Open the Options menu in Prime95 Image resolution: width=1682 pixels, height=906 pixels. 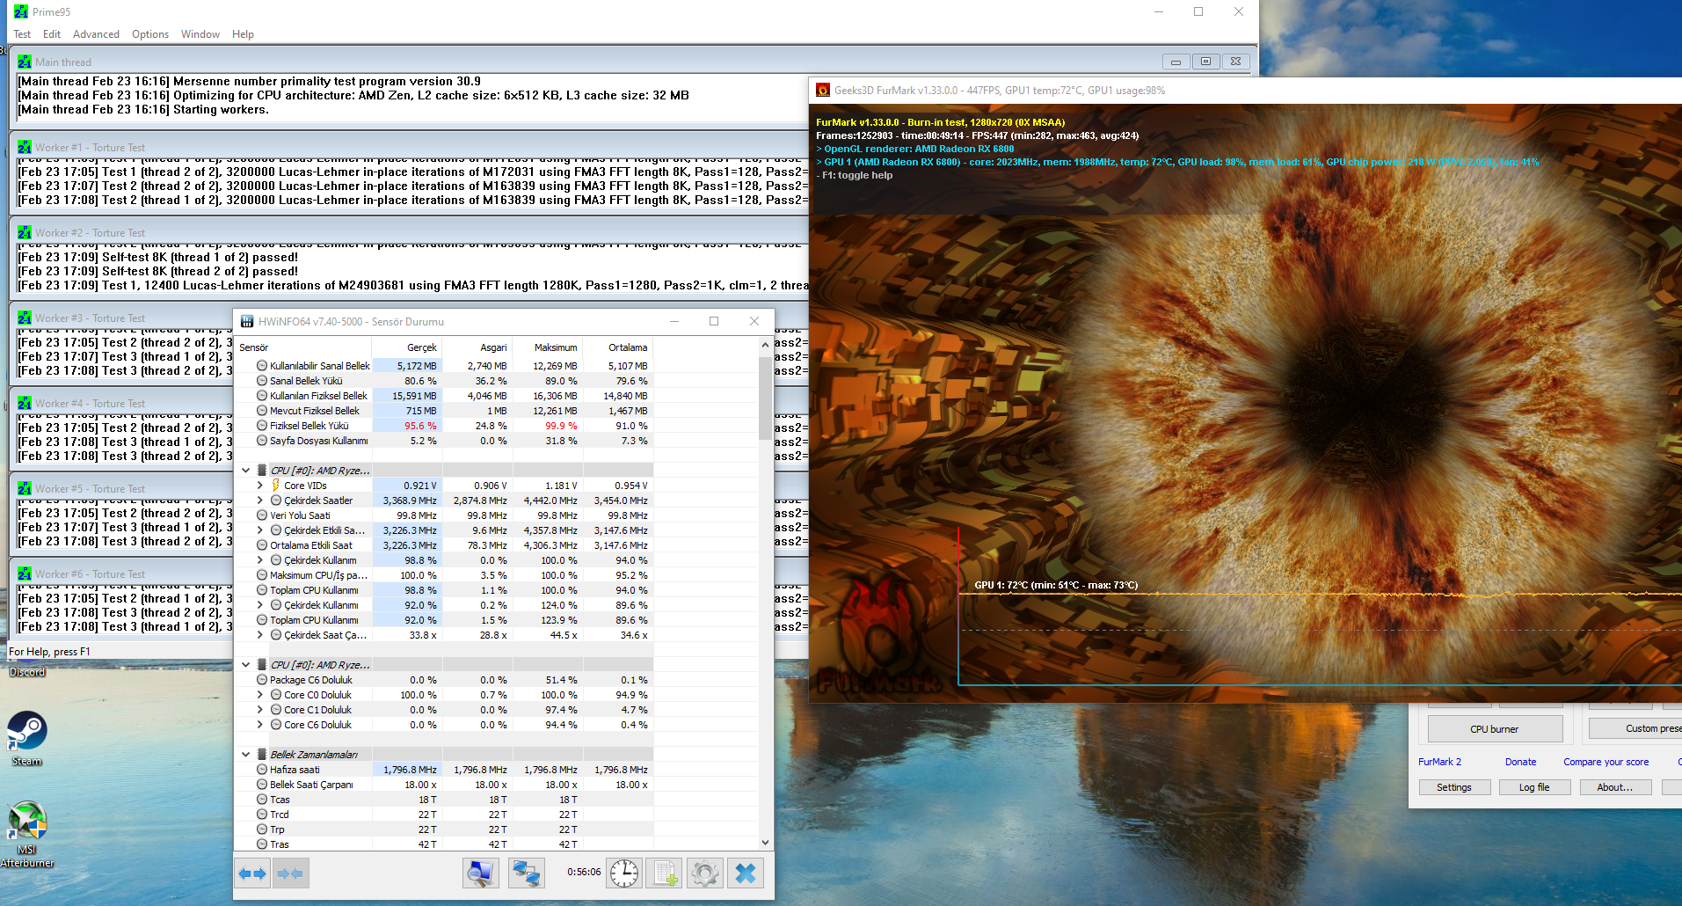pyautogui.click(x=150, y=34)
